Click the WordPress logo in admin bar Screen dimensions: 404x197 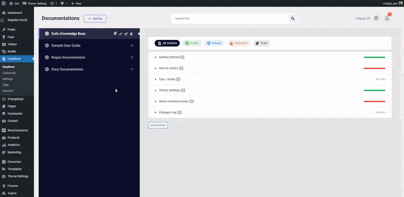4,4
